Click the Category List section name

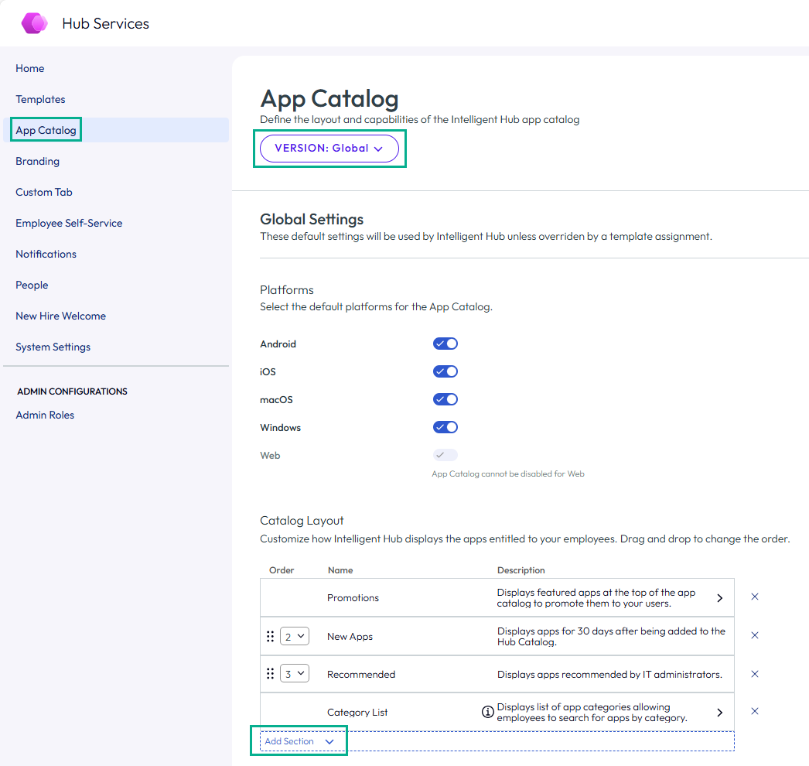point(357,713)
